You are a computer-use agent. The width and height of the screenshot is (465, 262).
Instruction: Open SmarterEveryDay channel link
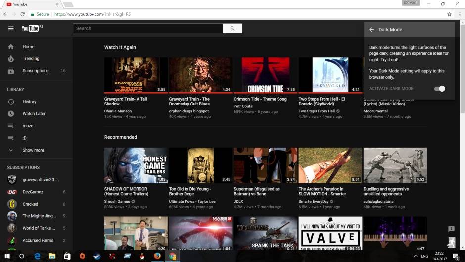click(x=314, y=201)
